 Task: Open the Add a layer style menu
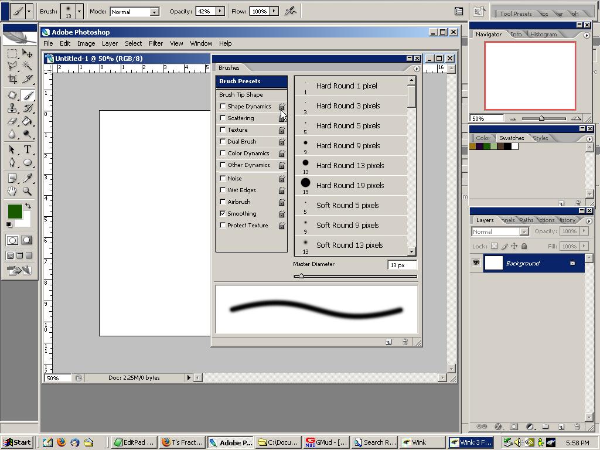499,427
